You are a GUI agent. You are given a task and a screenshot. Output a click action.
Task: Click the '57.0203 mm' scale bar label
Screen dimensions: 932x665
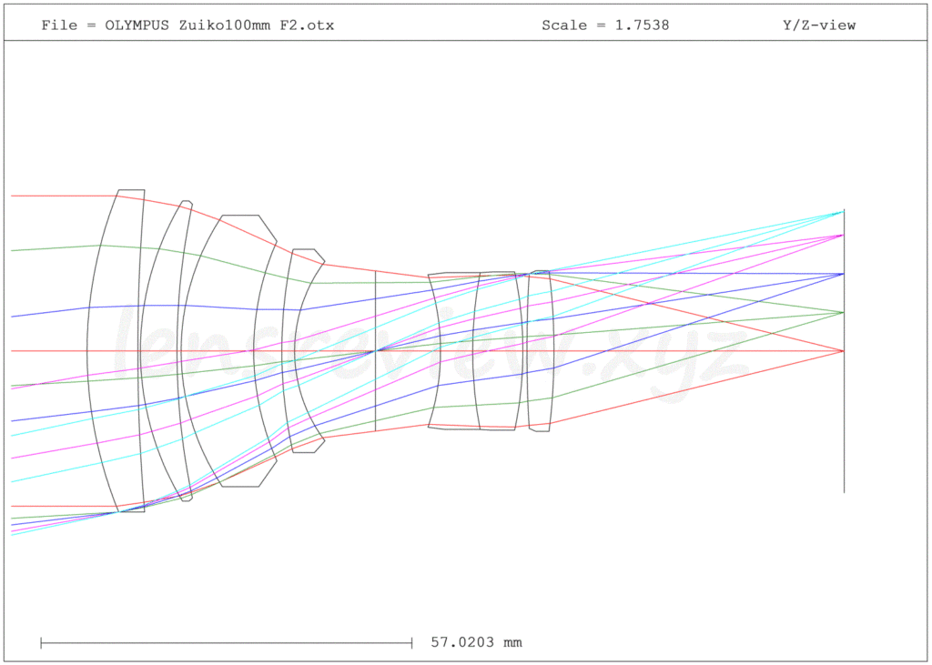[476, 642]
